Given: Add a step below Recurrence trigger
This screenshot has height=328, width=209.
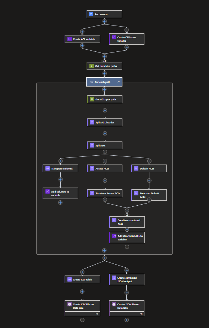Looking at the screenshot, I should 104,21.
